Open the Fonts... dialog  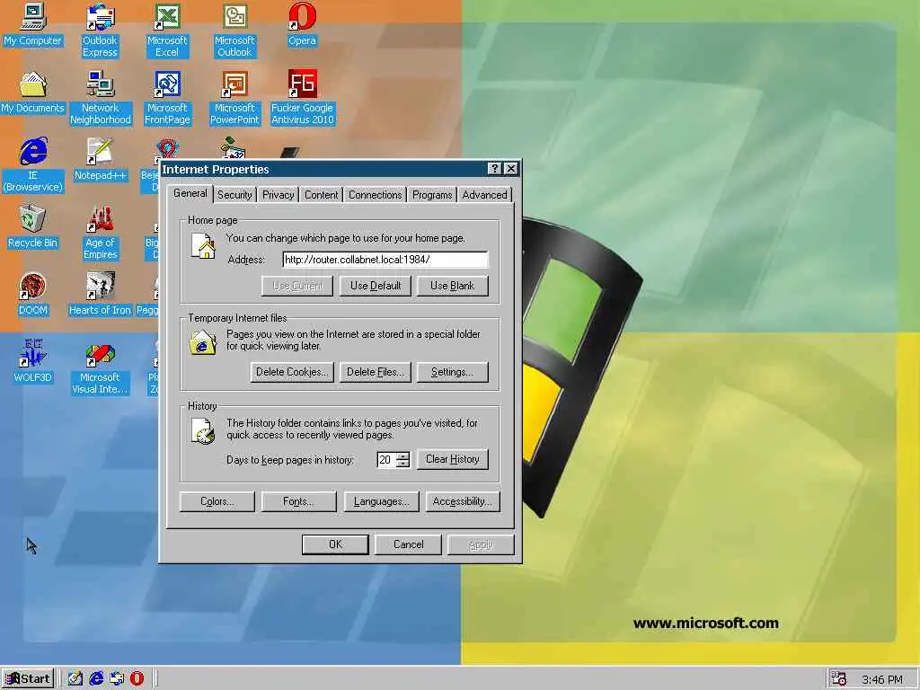pos(298,501)
